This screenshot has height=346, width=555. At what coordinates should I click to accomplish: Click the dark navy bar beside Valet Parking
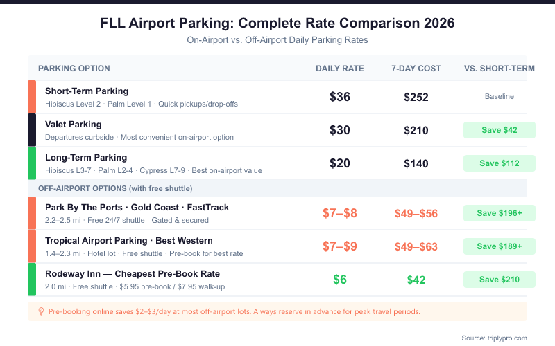coord(32,130)
